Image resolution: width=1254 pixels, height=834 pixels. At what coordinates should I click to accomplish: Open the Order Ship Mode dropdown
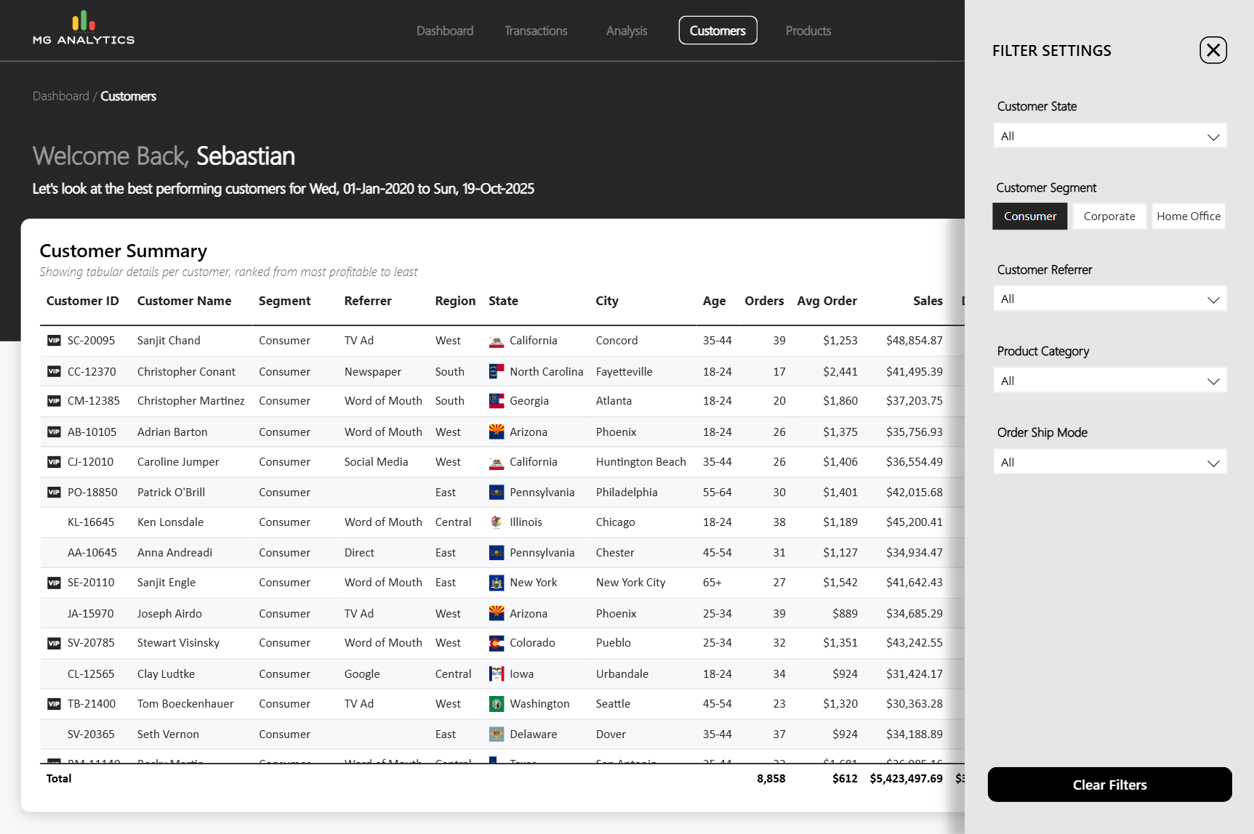(x=1109, y=462)
